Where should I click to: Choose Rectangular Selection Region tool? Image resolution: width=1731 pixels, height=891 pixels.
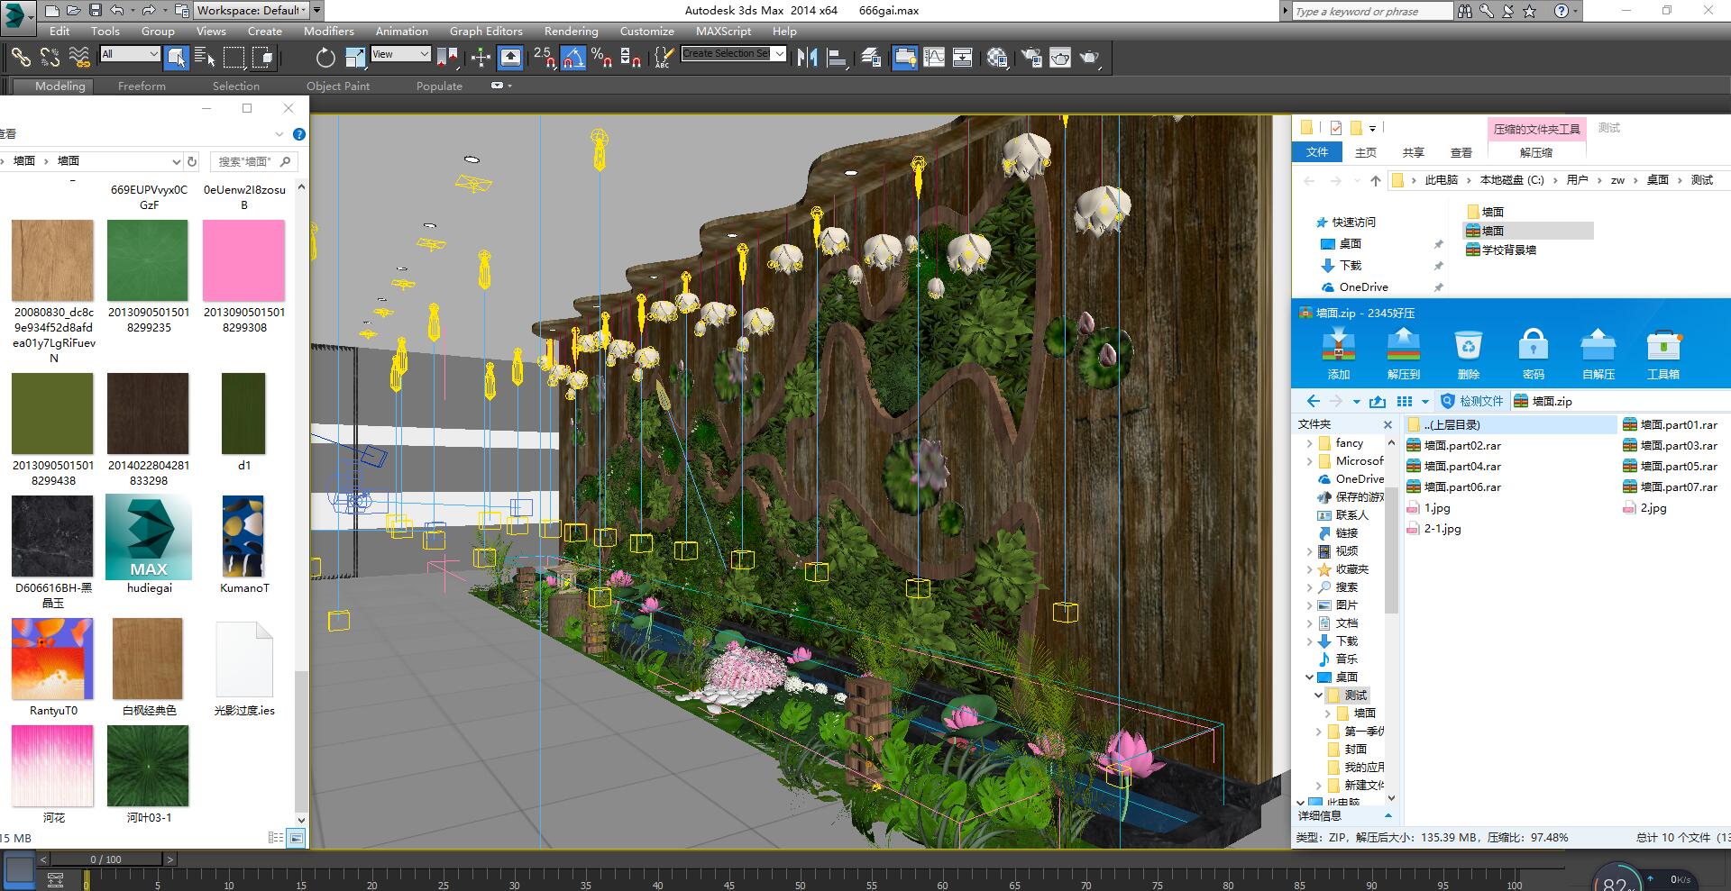tap(234, 58)
